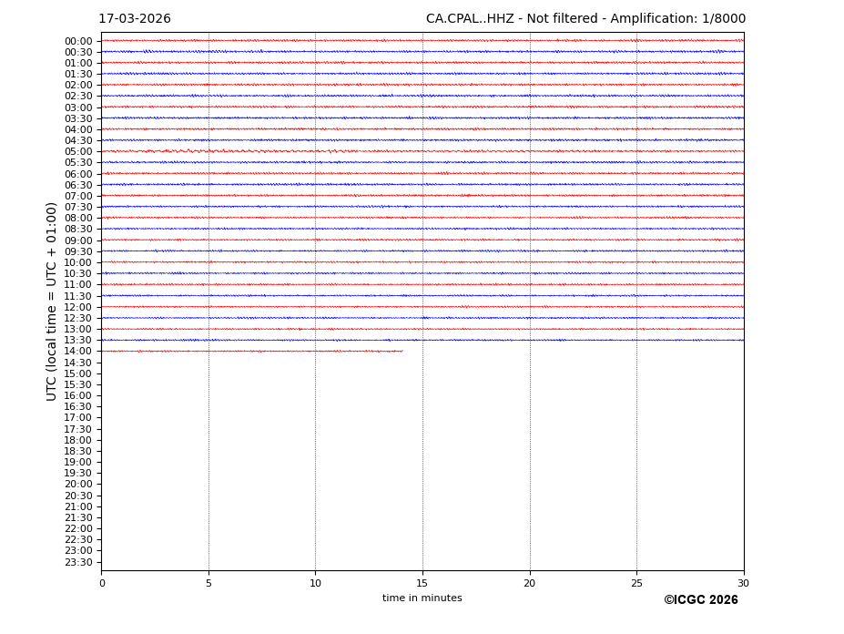Click the 09:30 time row label
Image resolution: width=844 pixels, height=634 pixels.
pos(78,251)
